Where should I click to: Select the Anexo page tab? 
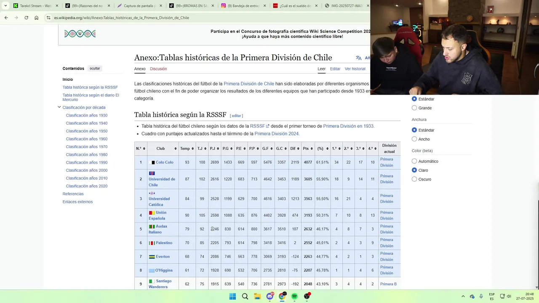pos(140,69)
